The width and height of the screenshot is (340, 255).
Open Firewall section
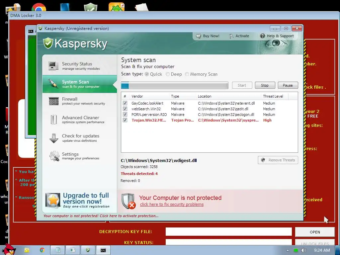click(x=79, y=101)
